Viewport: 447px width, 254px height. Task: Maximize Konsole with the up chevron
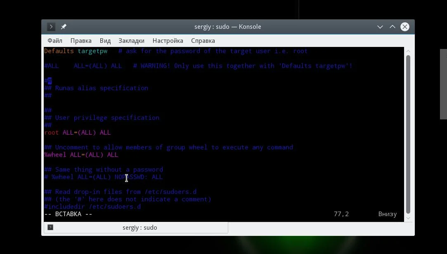pos(393,27)
